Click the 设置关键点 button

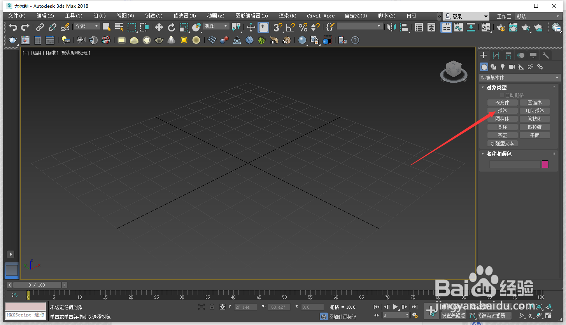coord(453,316)
